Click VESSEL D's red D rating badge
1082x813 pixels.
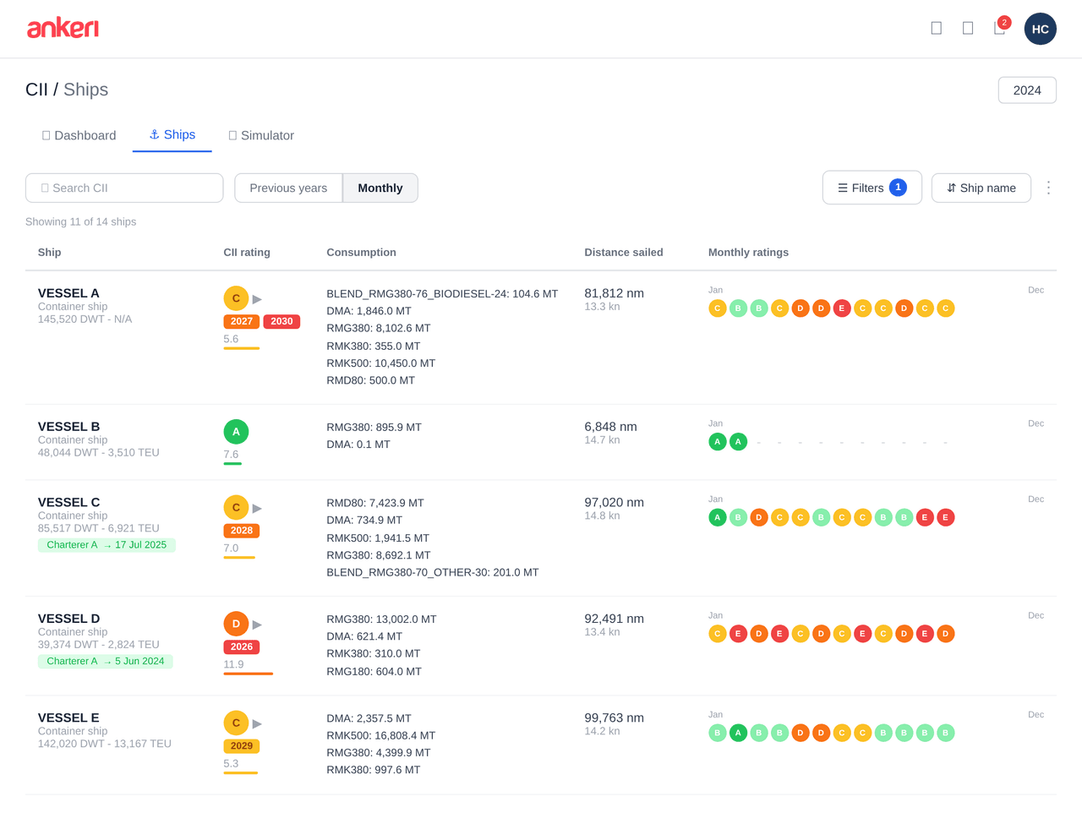236,623
